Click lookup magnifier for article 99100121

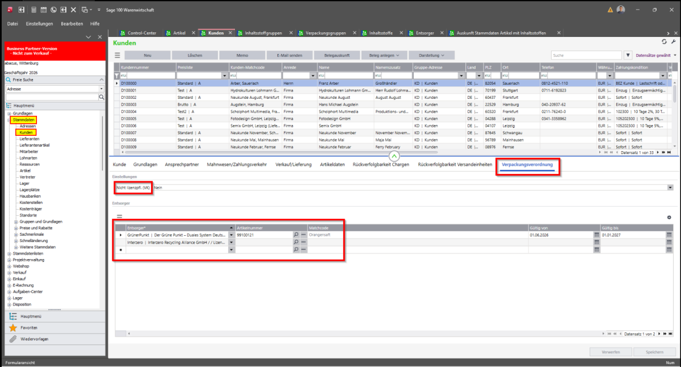coord(296,234)
